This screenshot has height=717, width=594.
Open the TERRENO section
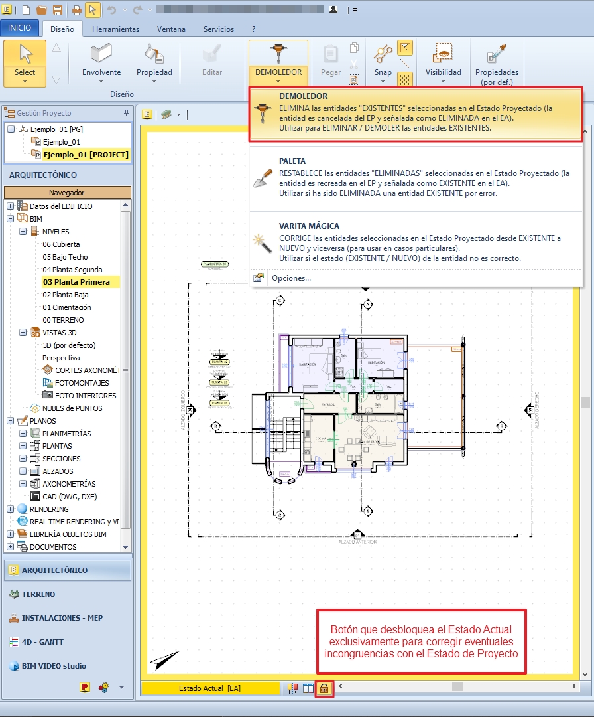coord(68,594)
